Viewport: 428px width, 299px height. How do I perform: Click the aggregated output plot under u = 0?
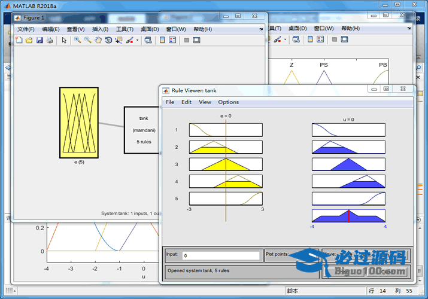pyautogui.click(x=348, y=216)
